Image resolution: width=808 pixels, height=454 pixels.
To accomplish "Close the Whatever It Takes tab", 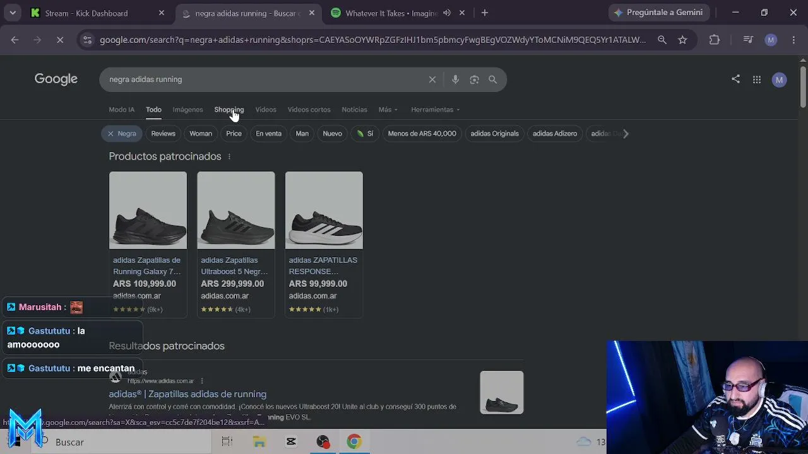I will (x=462, y=13).
